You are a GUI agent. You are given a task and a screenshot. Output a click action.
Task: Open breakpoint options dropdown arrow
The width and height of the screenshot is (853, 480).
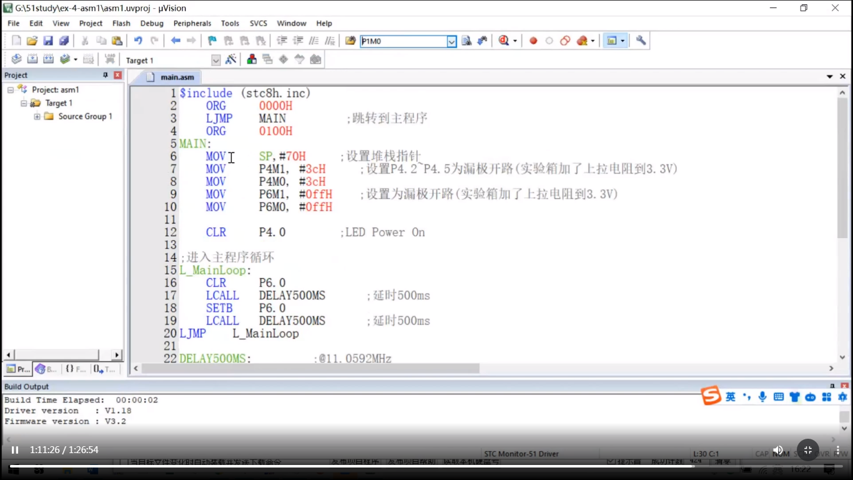point(593,41)
